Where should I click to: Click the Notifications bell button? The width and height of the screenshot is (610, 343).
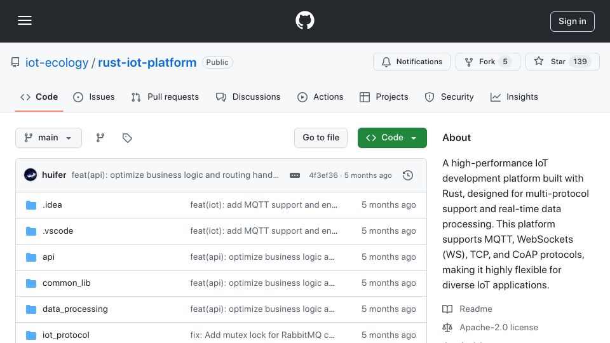click(412, 62)
